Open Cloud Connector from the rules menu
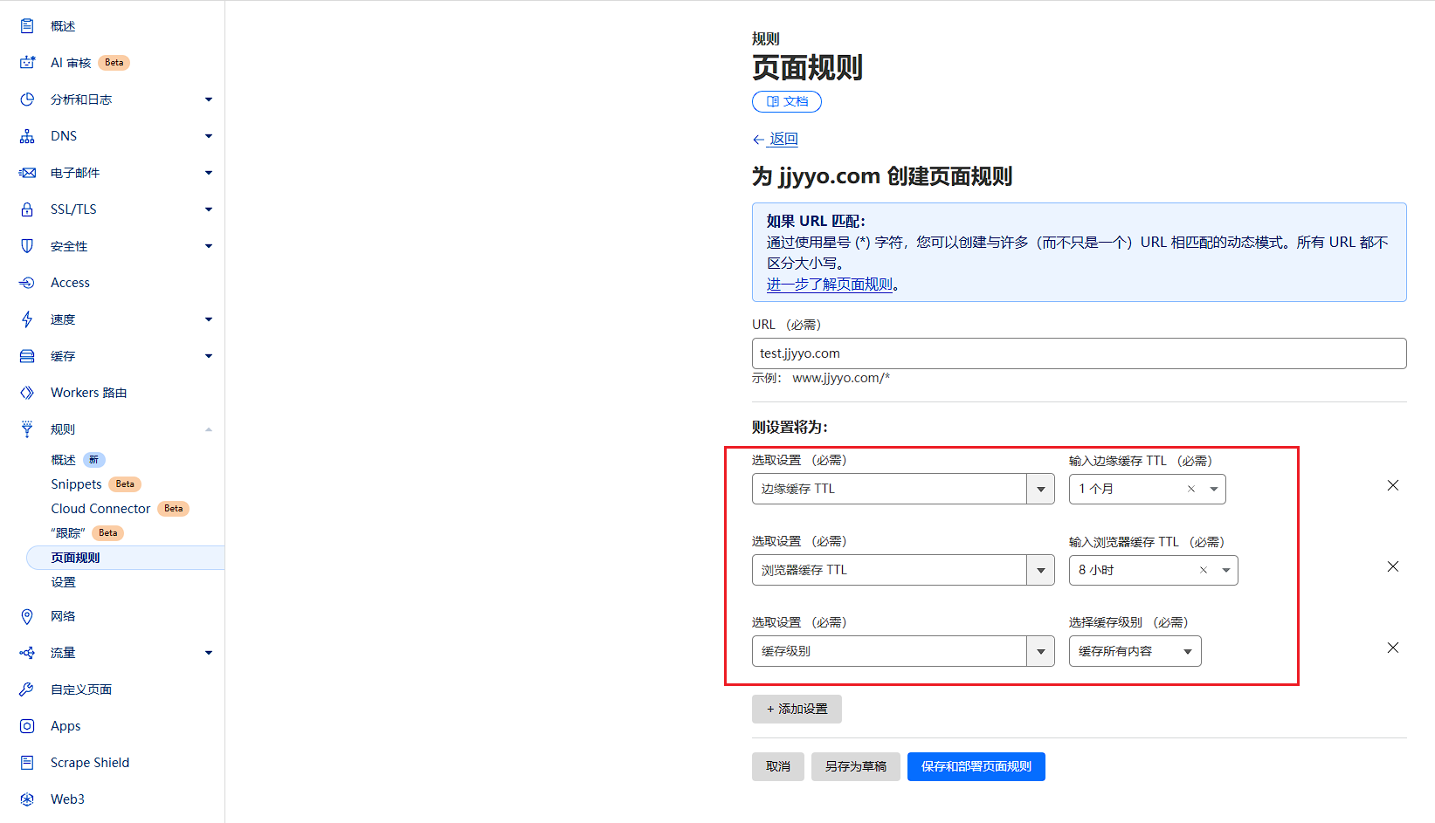 pos(100,508)
